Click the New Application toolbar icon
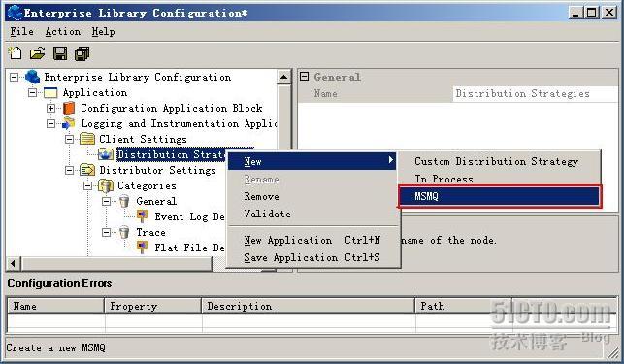The height and width of the screenshot is (364, 624). 16,53
